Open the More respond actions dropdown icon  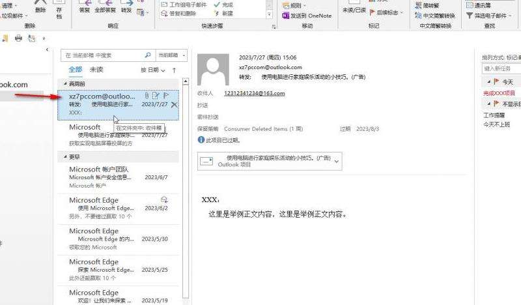(x=143, y=12)
